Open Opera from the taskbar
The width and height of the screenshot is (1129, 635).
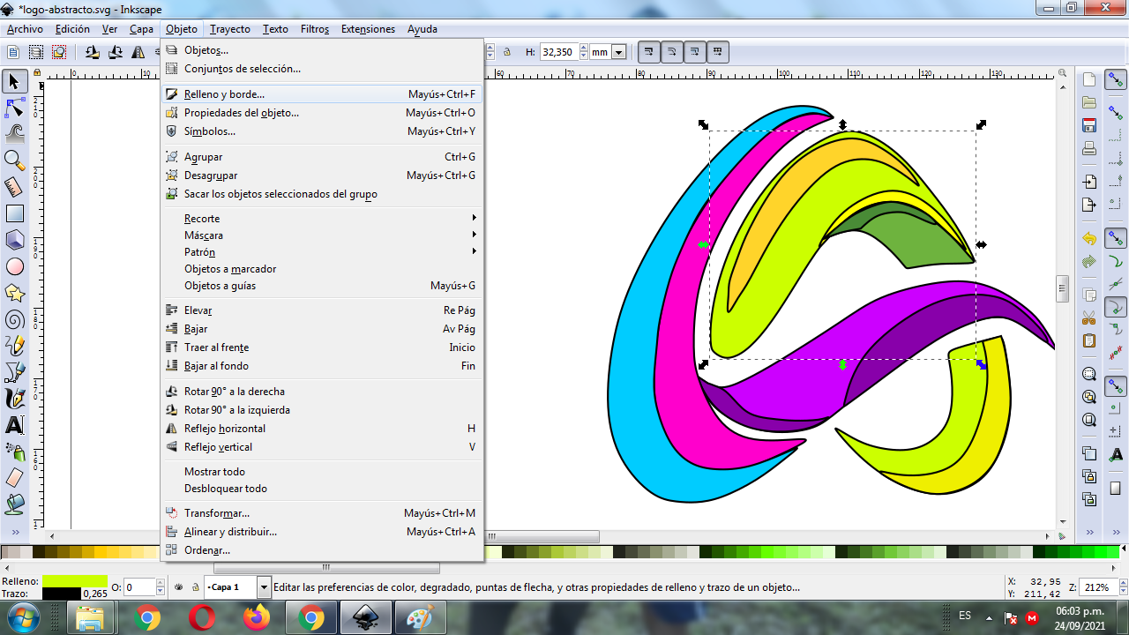tap(201, 619)
